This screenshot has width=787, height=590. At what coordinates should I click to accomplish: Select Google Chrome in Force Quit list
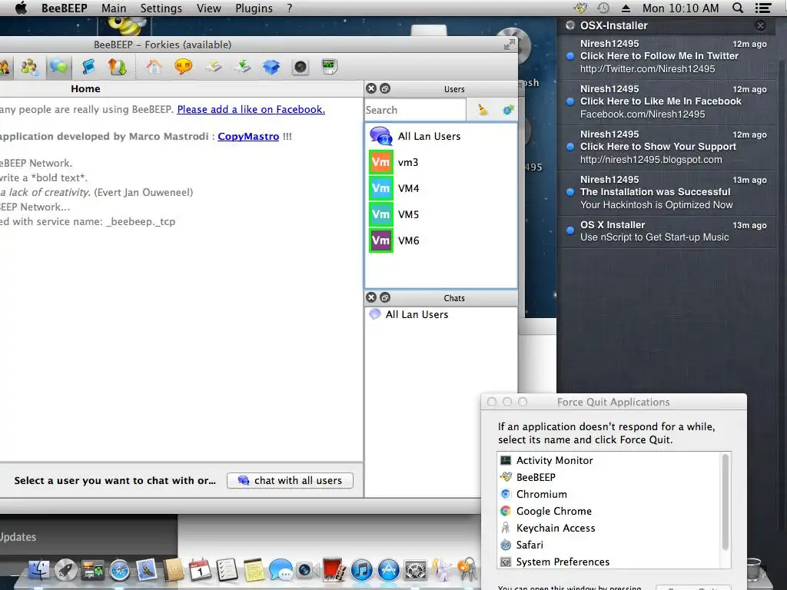pos(609,511)
